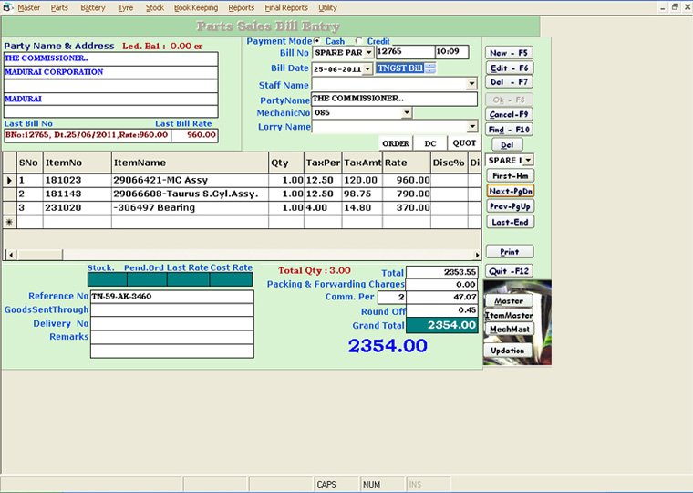
Task: Click the New - F5 button
Action: tap(509, 53)
